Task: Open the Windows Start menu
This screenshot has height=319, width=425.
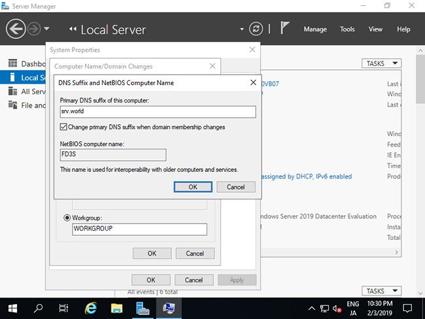Action: 12,308
